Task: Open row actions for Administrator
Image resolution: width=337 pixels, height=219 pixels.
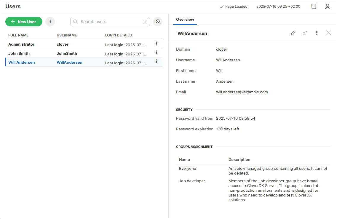Action: (x=156, y=44)
